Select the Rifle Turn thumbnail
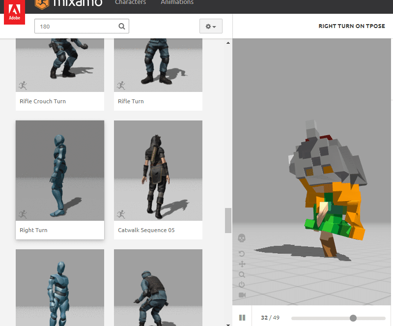Screen dimensions: 393x326 [158, 65]
